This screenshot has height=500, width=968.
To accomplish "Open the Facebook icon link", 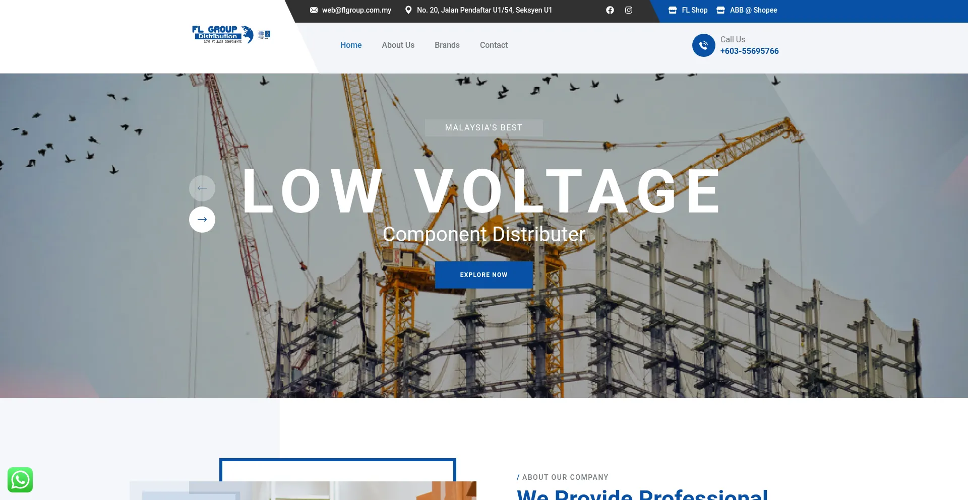I will click(610, 10).
